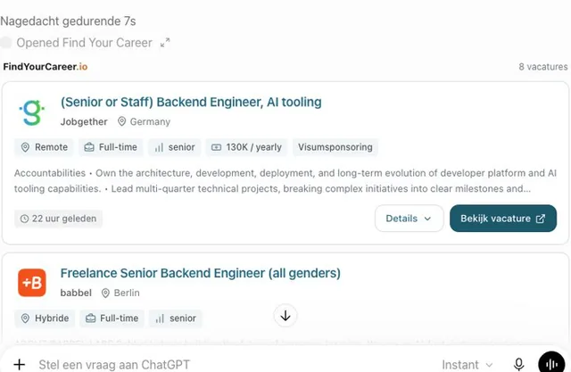571x372 pixels.
Task: Click the Bekijk vacature button
Action: click(503, 219)
